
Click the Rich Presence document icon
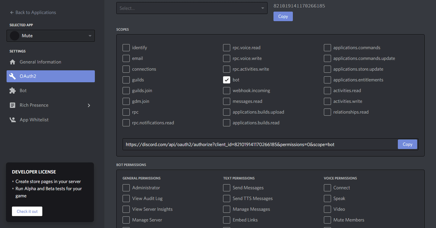point(13,105)
